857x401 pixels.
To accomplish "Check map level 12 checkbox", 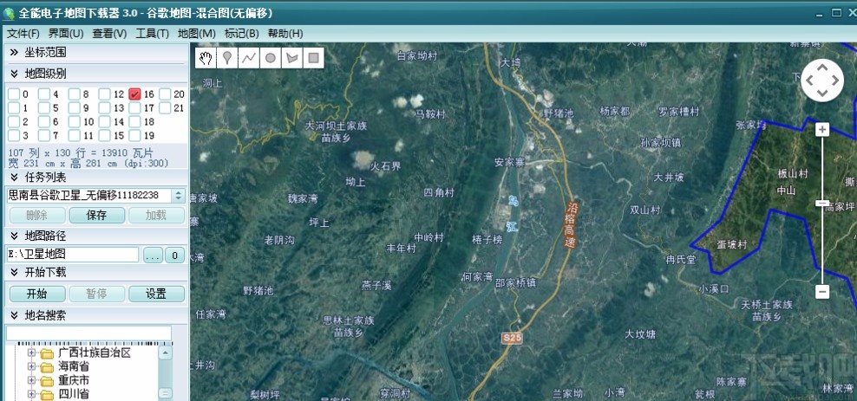I will 104,94.
